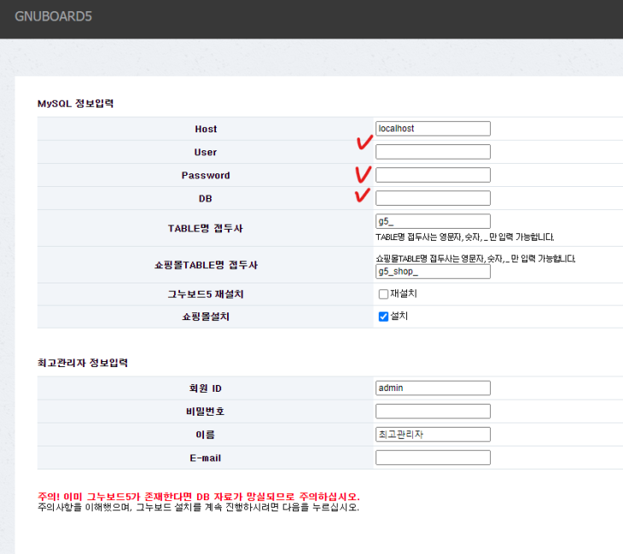This screenshot has width=623, height=554.
Task: Uncheck the 쇼핑몰설치 install checkbox
Action: pyautogui.click(x=384, y=317)
